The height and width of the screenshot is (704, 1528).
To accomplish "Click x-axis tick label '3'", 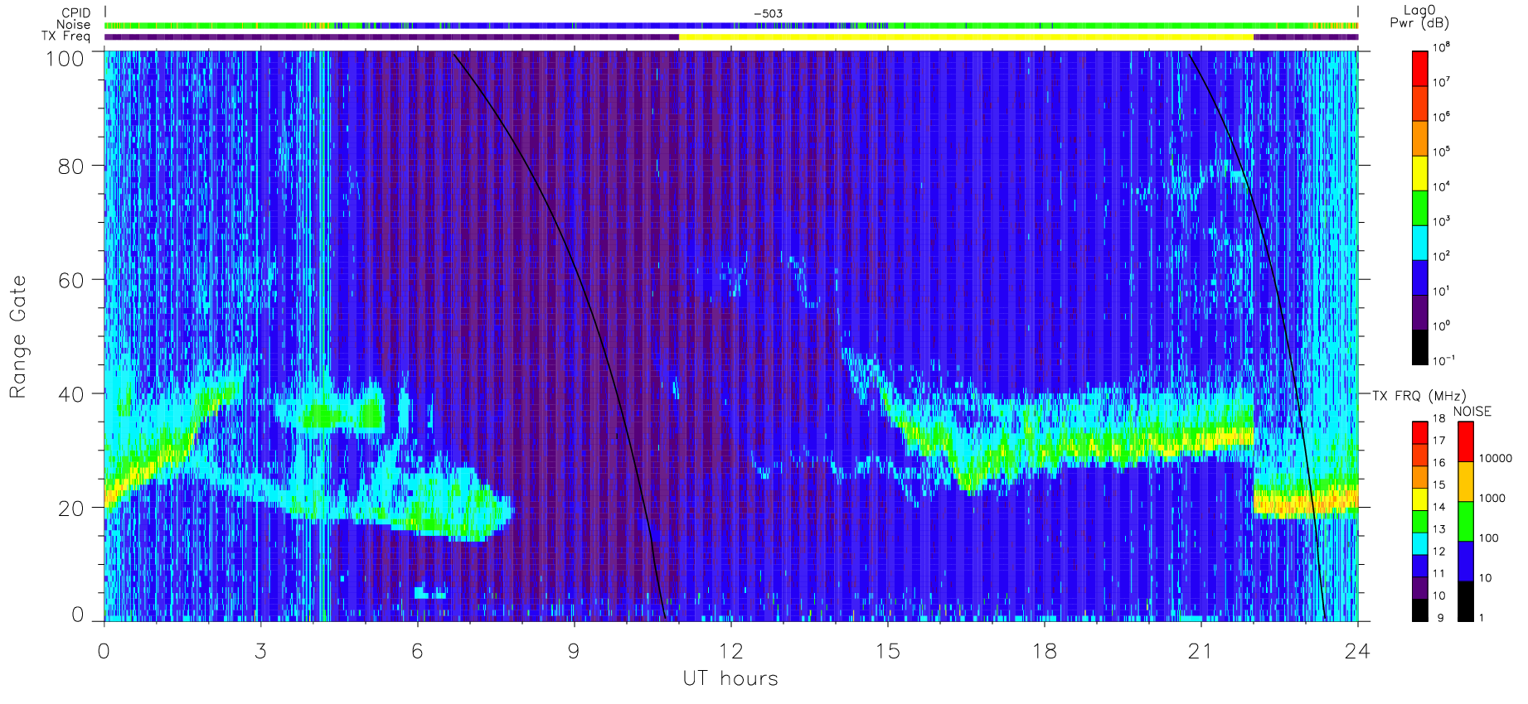I will [x=260, y=651].
